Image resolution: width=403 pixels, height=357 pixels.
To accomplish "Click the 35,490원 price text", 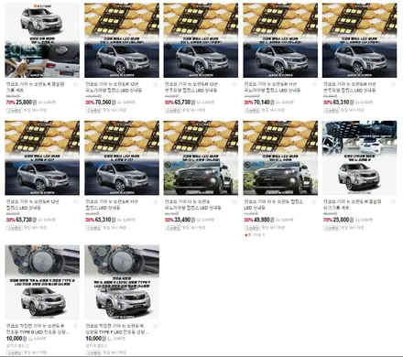I will (185, 220).
